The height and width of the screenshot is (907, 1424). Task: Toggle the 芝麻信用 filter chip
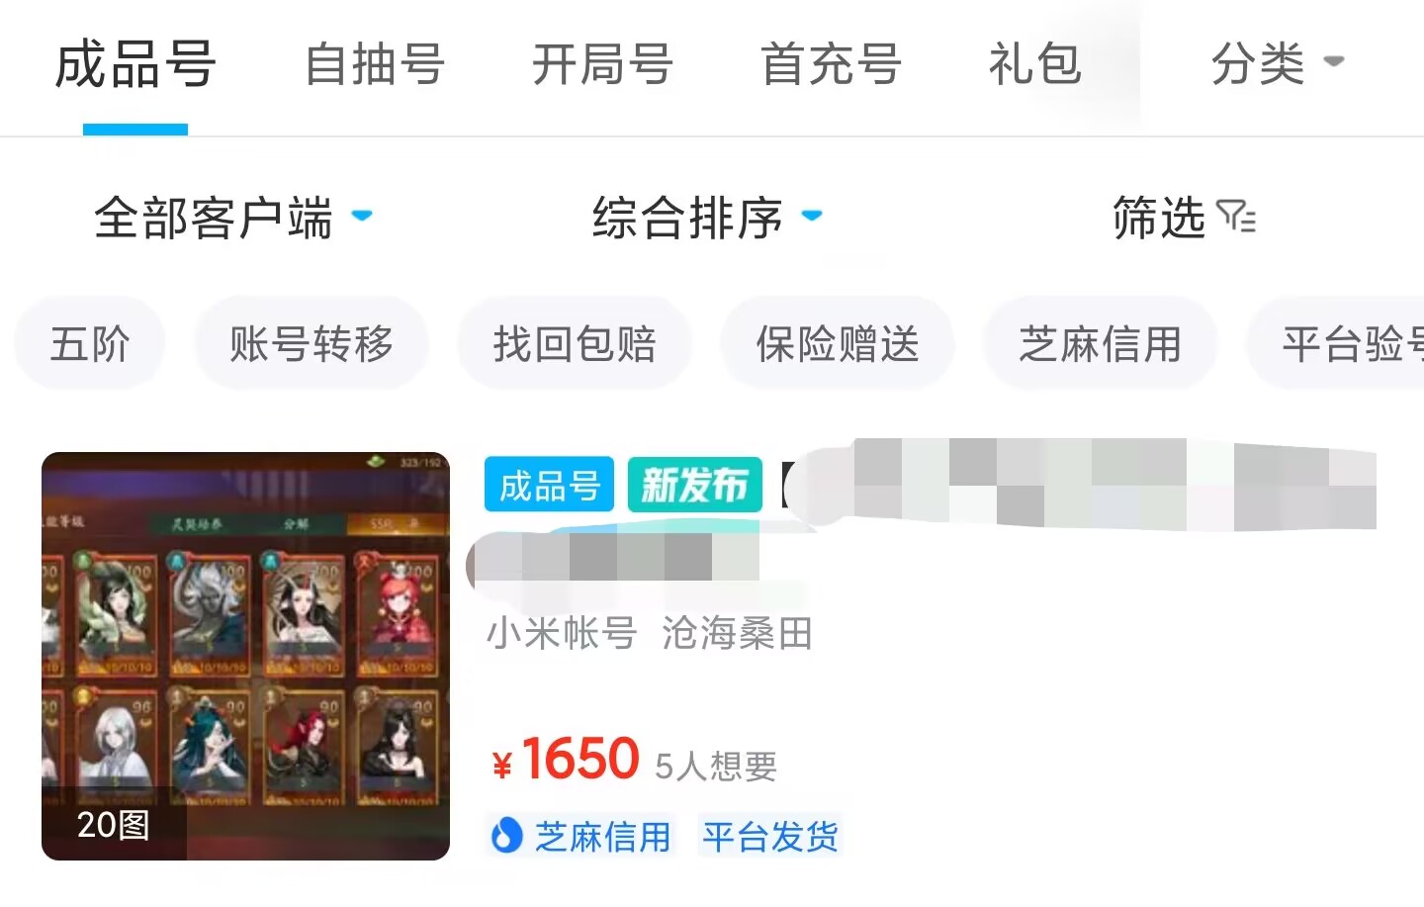pyautogui.click(x=1101, y=344)
